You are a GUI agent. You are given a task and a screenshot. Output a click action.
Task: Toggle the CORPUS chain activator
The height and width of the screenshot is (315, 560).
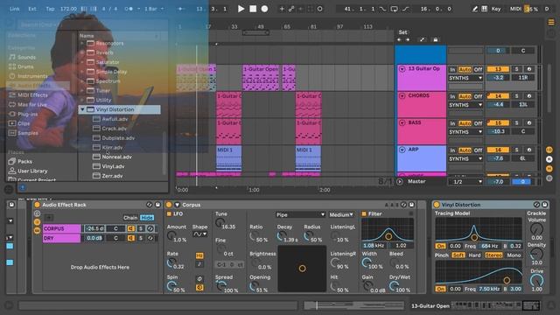[x=131, y=228]
